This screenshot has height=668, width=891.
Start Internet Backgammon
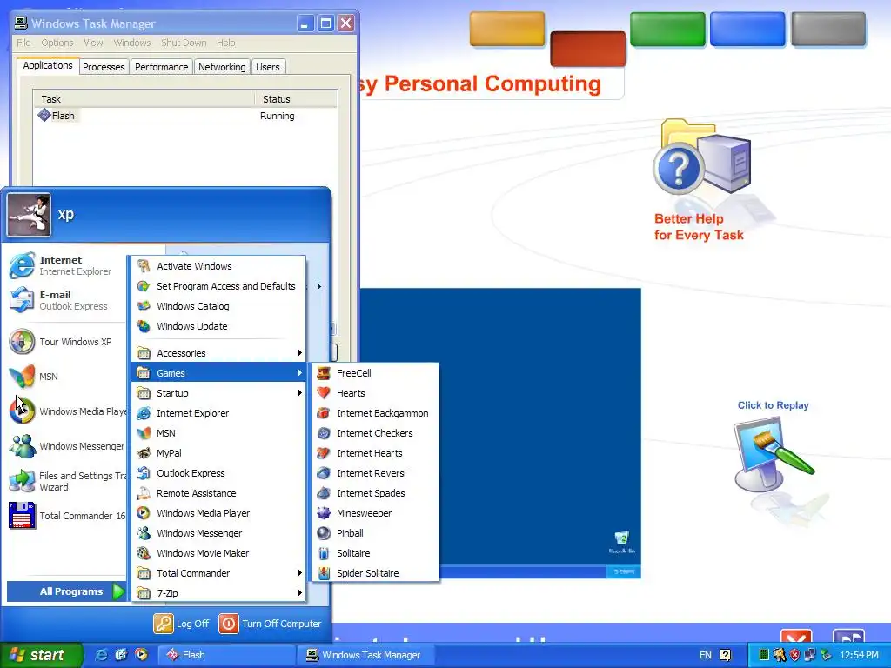[375, 413]
